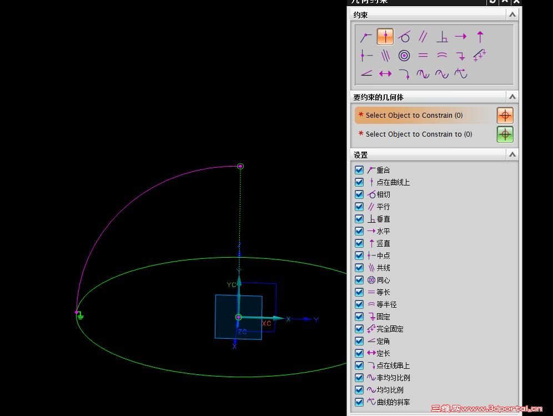Image resolution: width=553 pixels, height=416 pixels.
Task: Choose the Constant Length double-arrow icon
Action: [x=385, y=74]
